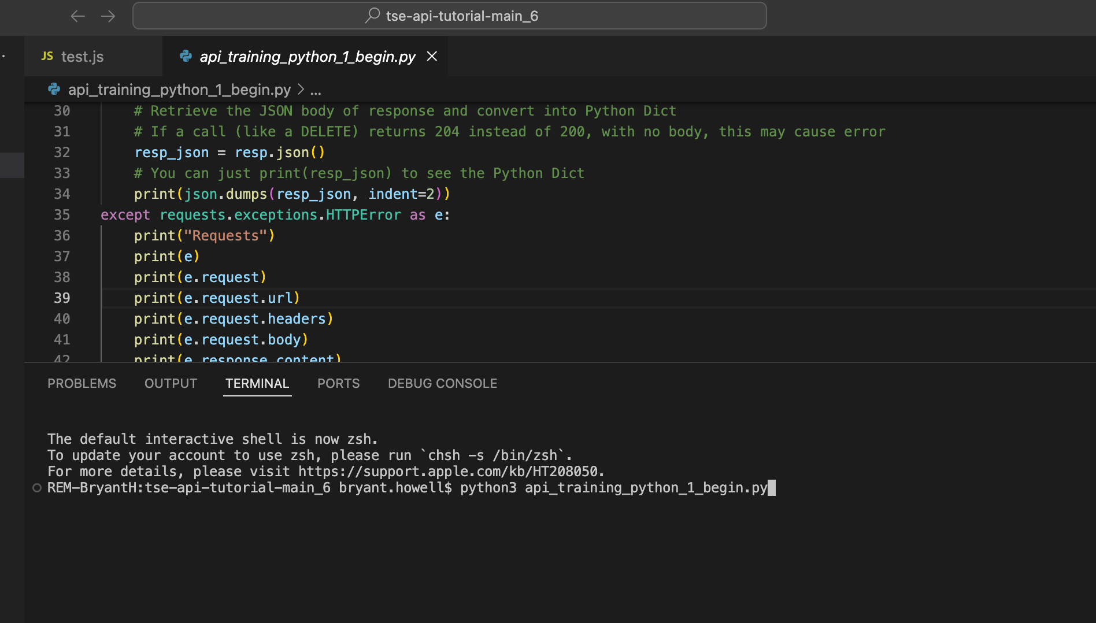Switch to the PROBLEMS panel tab

[82, 383]
